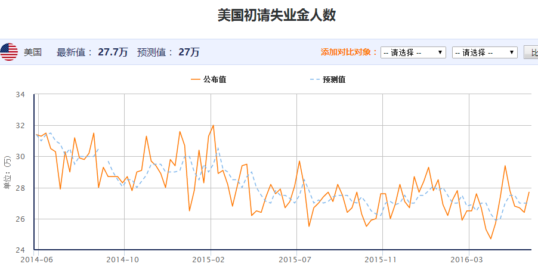Select the 美国 country label

(x=33, y=52)
